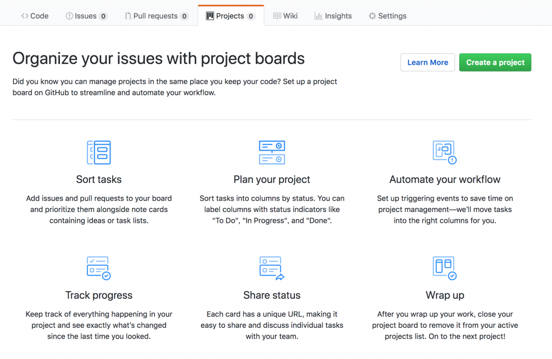
Task: Click the Pull requests counter badge
Action: 184,16
